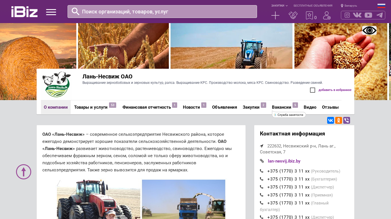Click phone icon beside Приемная number
391x219 pixels.
click(x=262, y=195)
